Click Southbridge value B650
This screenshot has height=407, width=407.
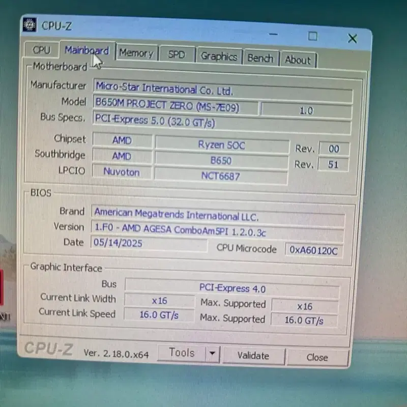221,160
